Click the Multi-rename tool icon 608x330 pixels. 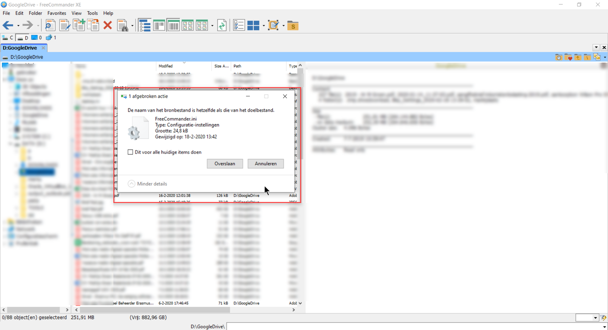[x=273, y=25]
